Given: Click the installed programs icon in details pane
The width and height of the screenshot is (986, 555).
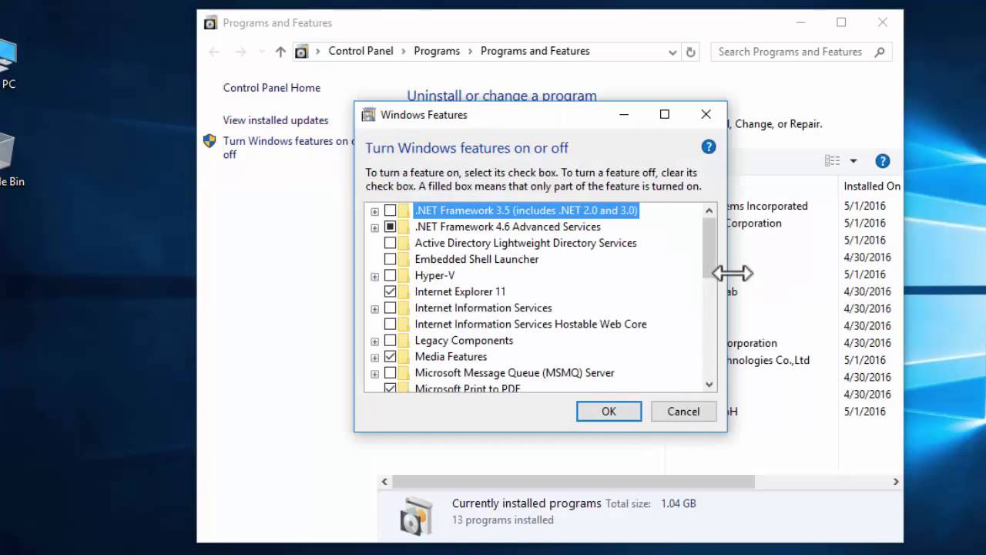Looking at the screenshot, I should [416, 515].
